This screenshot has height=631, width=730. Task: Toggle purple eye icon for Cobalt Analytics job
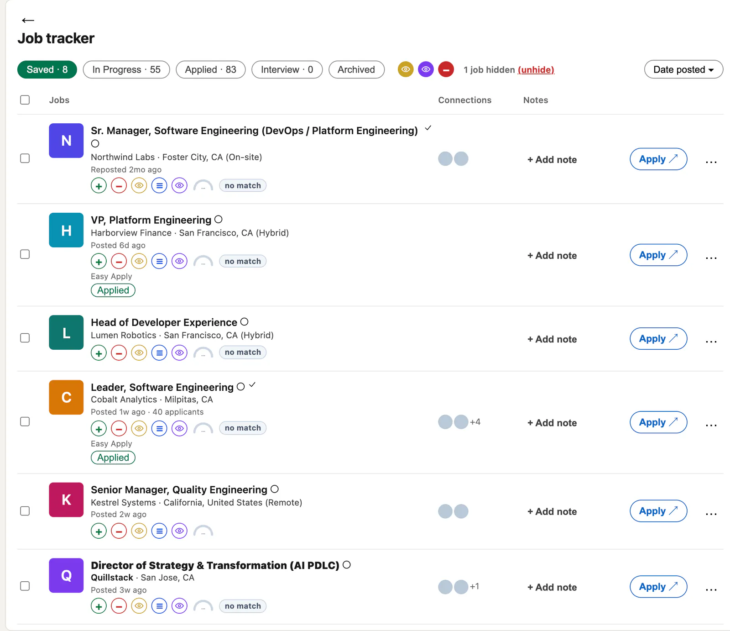tap(179, 429)
